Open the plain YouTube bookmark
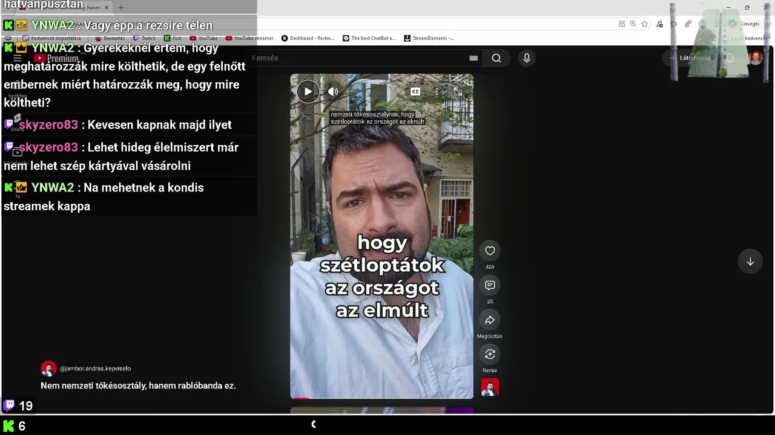 point(203,38)
